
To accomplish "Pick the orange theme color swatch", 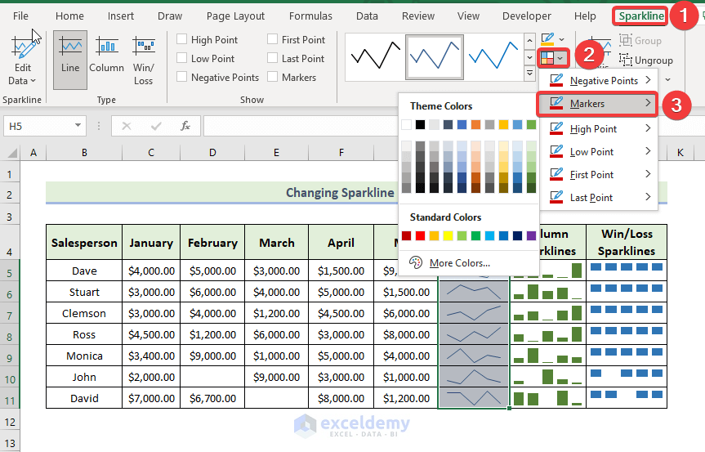I will (475, 124).
